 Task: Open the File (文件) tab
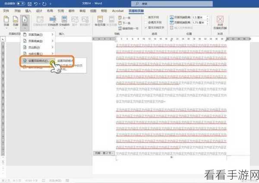(x=6, y=11)
